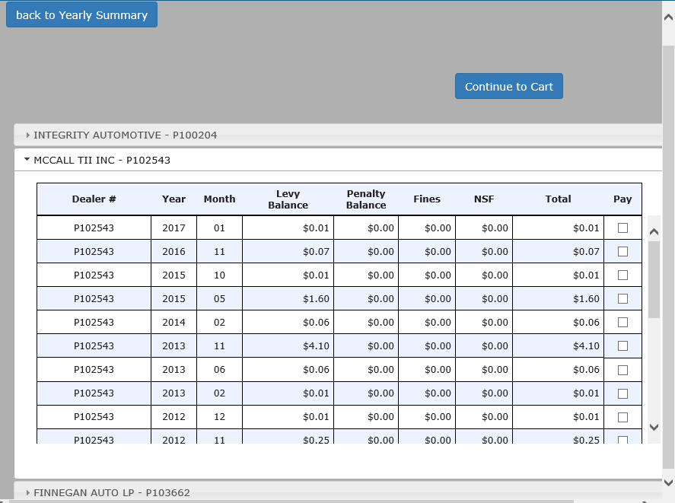The image size is (675, 503).
Task: Expand the Integrity Automotive P100204 section
Action: 126,135
